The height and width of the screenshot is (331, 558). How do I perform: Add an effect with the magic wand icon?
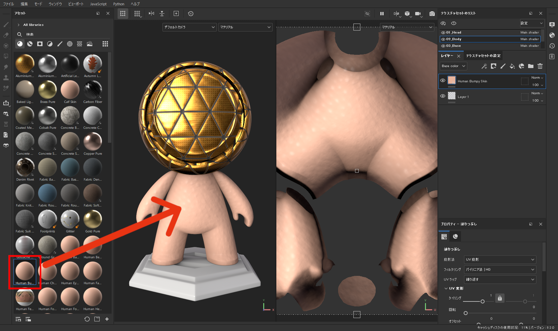click(484, 66)
